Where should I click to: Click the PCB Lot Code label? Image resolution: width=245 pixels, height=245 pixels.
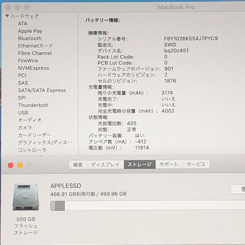115,63
